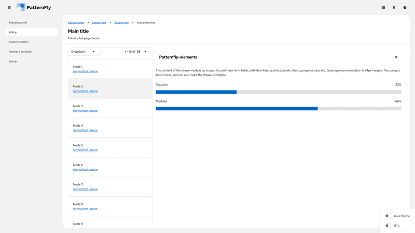The width and height of the screenshot is (415, 233).
Task: Select the Node 5 list row
Action: coord(110,148)
